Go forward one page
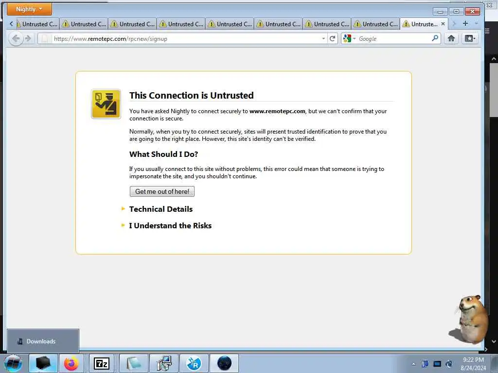The height and width of the screenshot is (373, 498). tap(28, 39)
